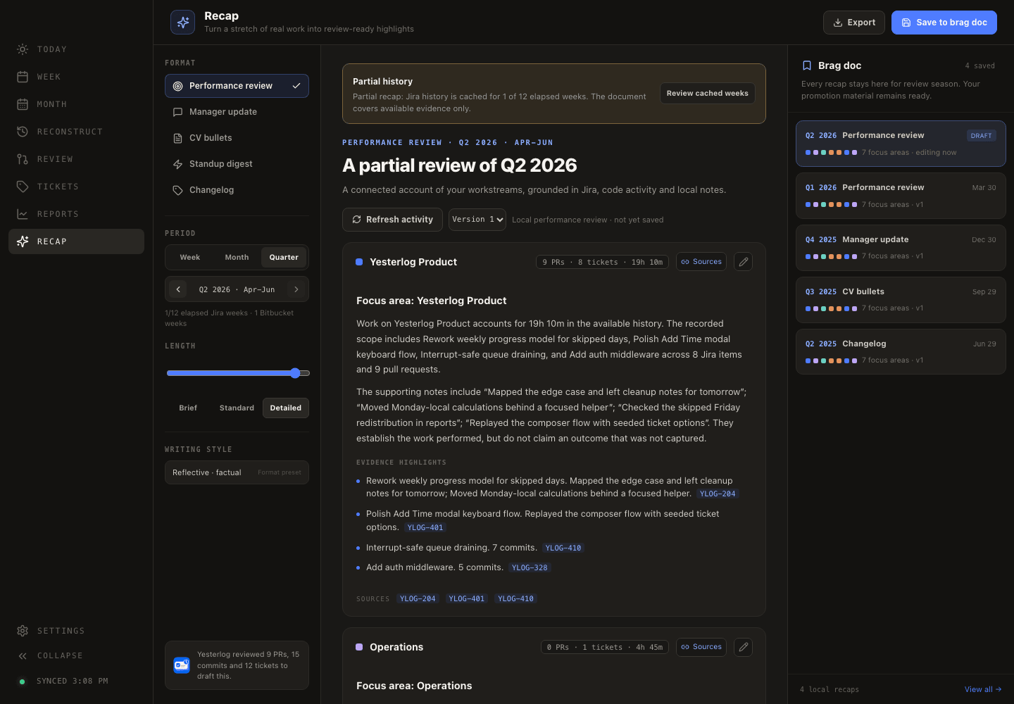Switch period to Week
Screen dimensions: 1014x704
click(190, 258)
